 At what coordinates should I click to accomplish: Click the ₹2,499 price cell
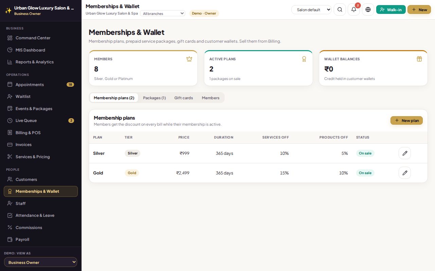click(x=183, y=173)
